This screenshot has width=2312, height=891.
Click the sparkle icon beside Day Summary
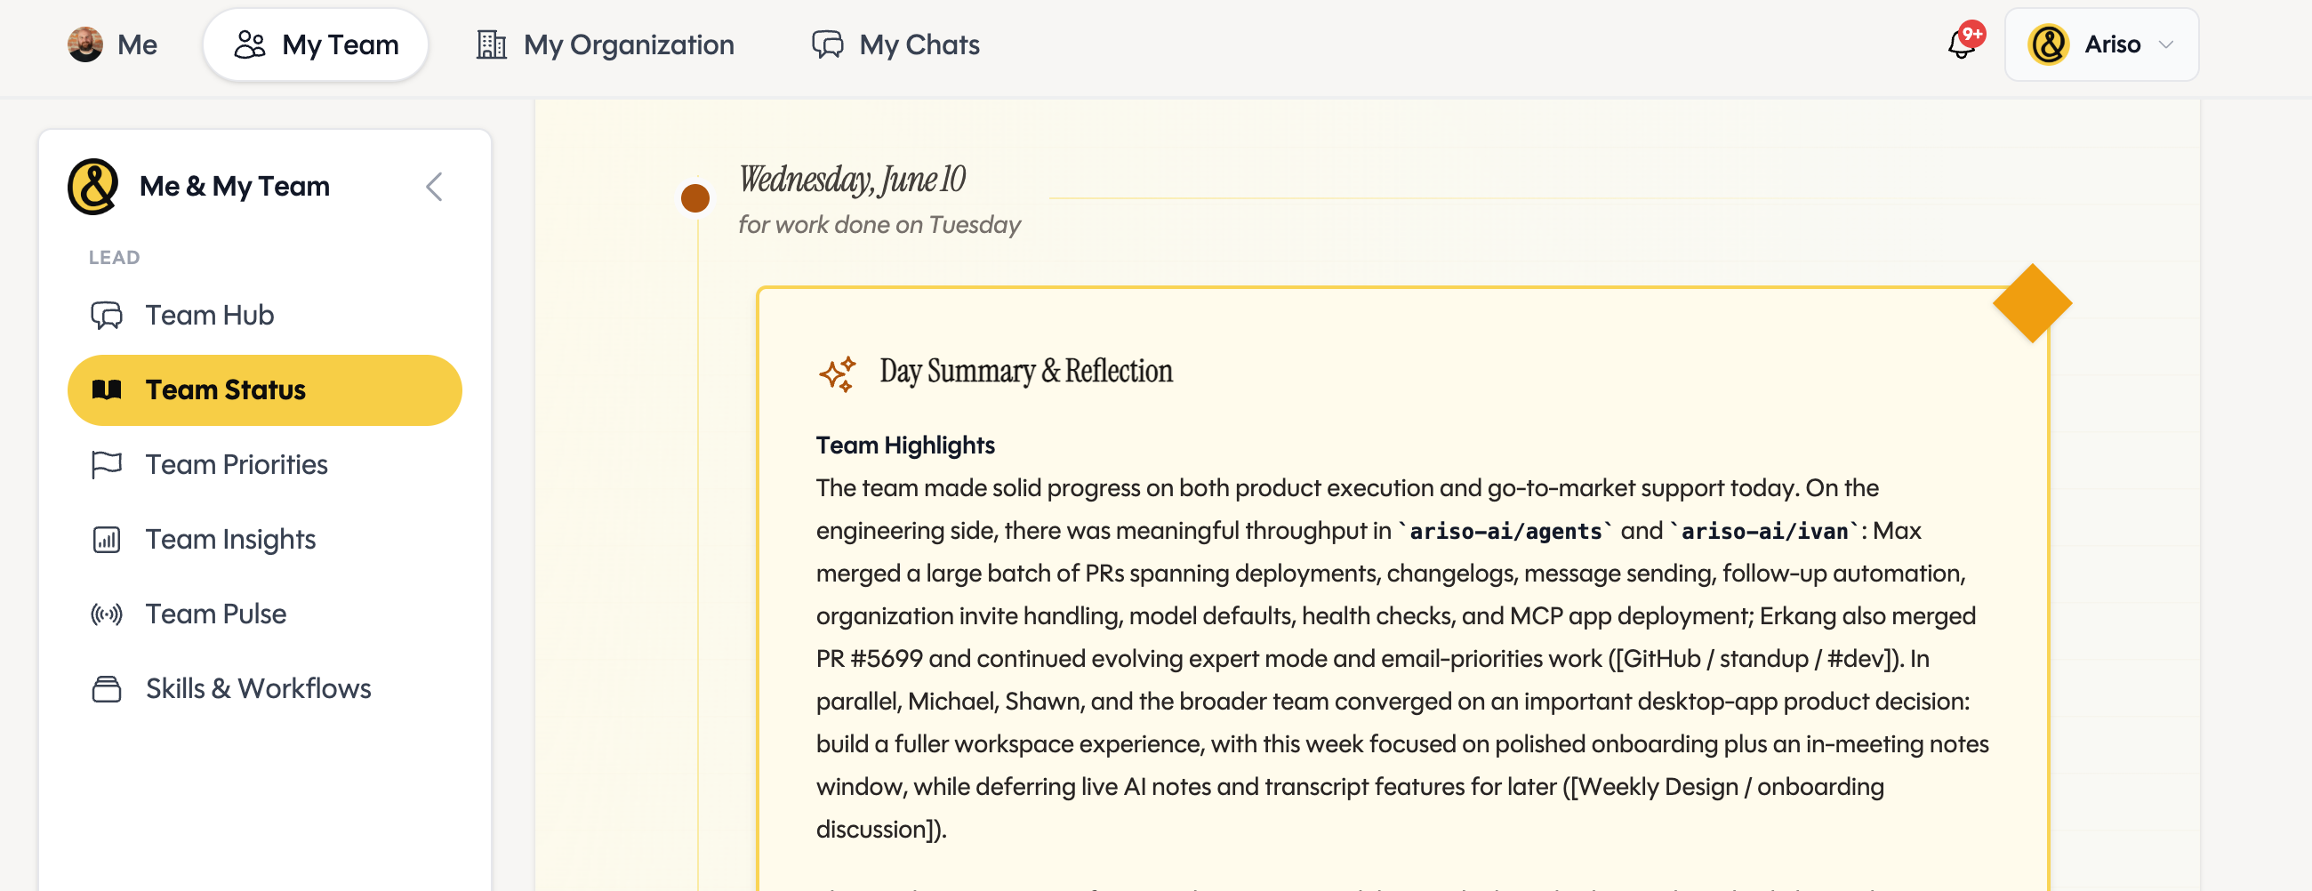pyautogui.click(x=838, y=373)
